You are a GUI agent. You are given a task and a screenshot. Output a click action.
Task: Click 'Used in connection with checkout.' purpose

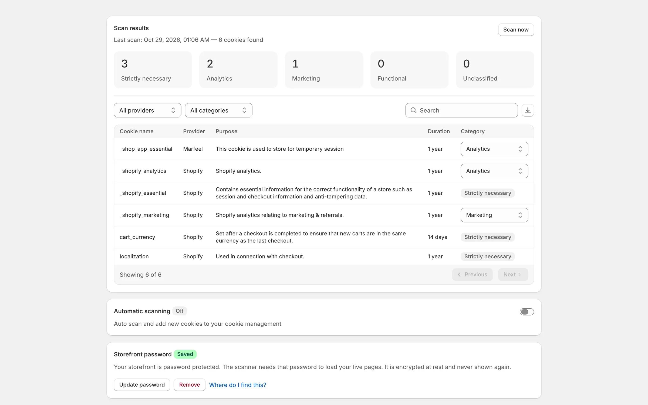(x=260, y=256)
